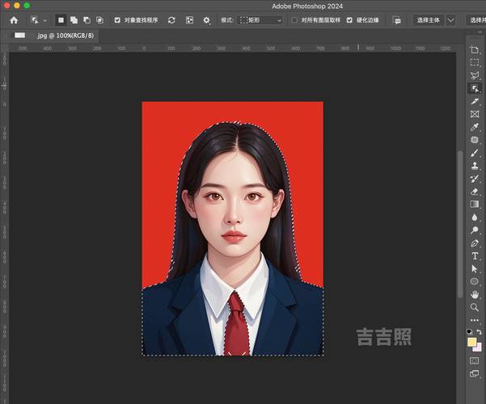Select the Polygonal Lasso tool

tap(474, 75)
